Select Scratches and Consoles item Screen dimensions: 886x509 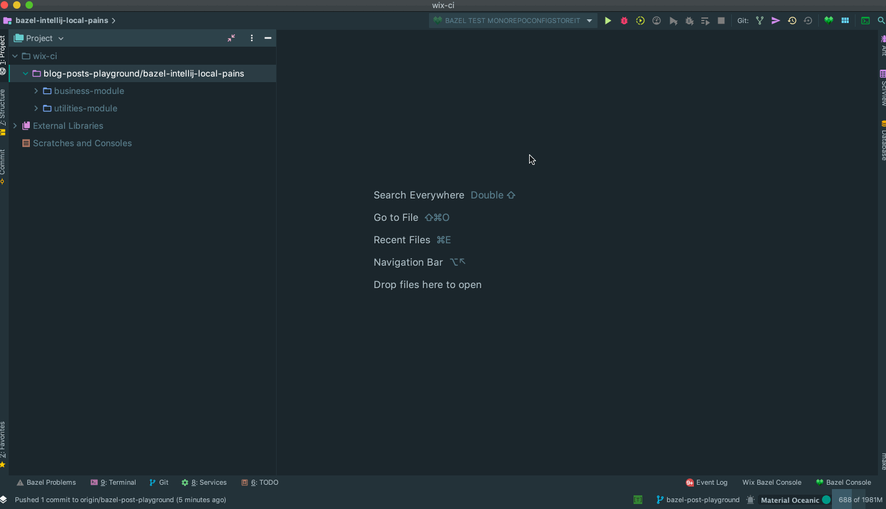coord(82,143)
